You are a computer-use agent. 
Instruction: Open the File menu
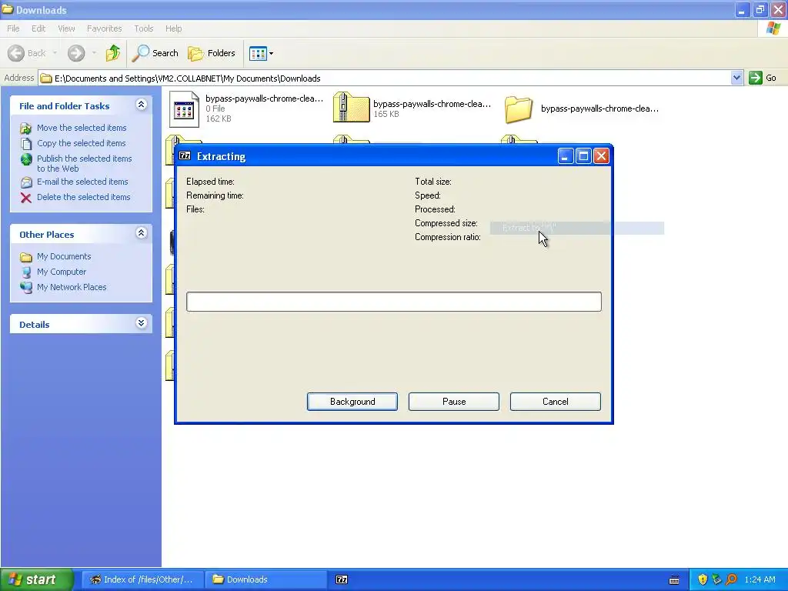point(13,28)
